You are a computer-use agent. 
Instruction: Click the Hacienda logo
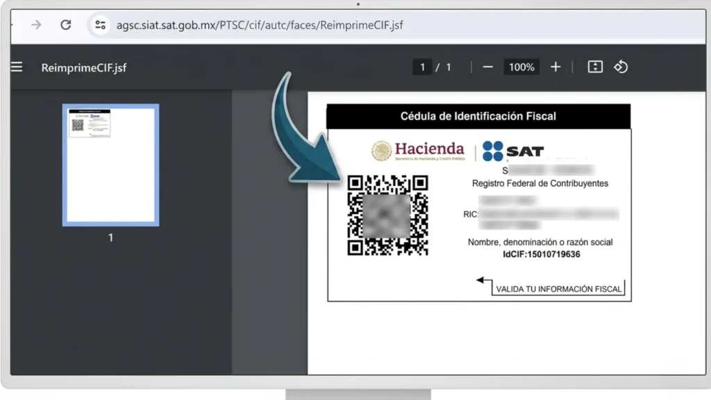tap(418, 151)
